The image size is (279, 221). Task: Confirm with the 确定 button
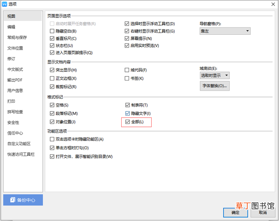235,212
